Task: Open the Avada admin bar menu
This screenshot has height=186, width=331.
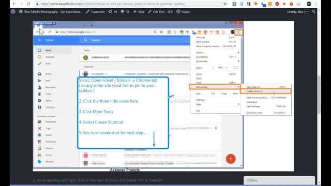Action: click(183, 12)
